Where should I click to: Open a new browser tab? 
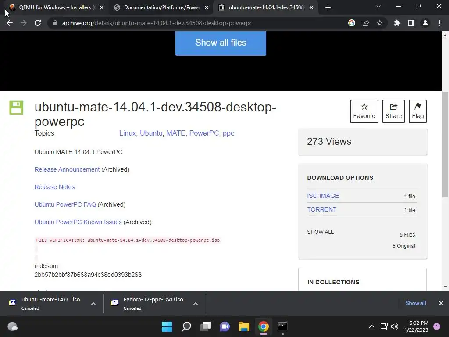click(328, 7)
